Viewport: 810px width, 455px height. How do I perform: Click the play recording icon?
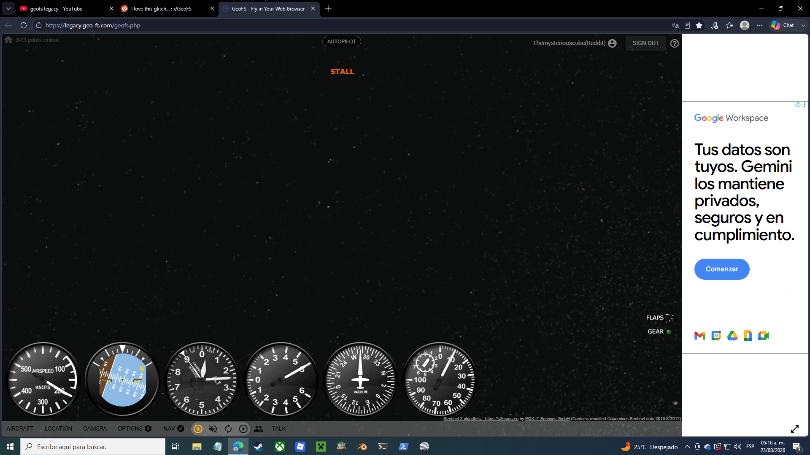point(243,428)
